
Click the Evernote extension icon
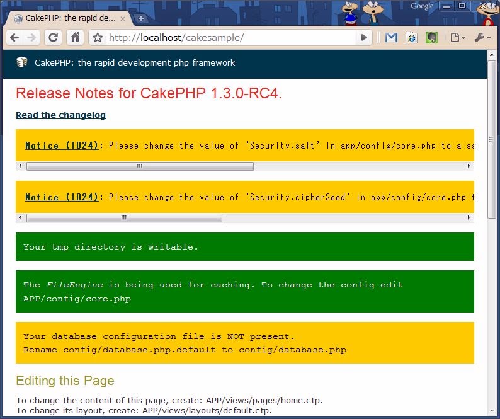click(431, 38)
